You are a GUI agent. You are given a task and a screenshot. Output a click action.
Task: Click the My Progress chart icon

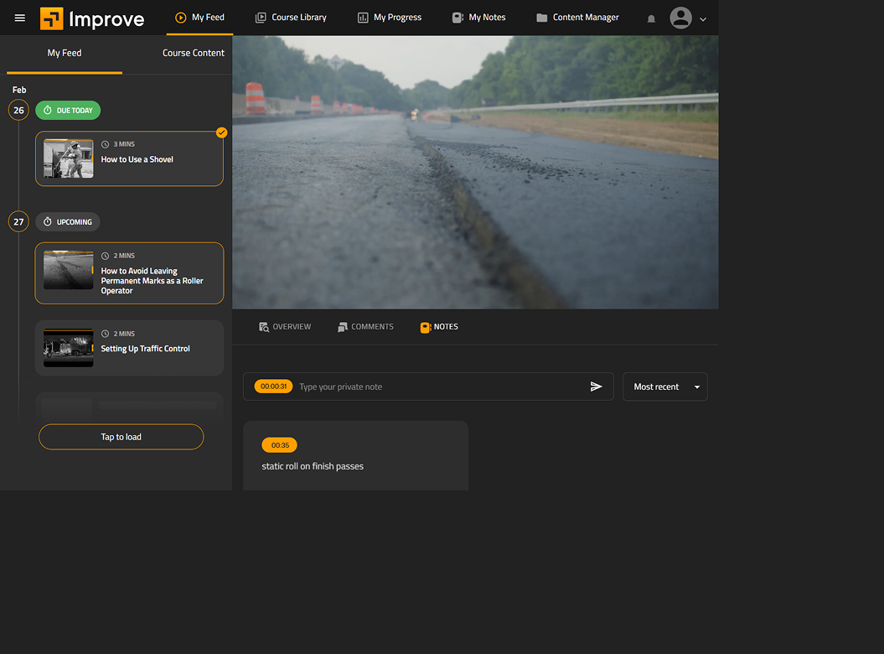click(363, 18)
